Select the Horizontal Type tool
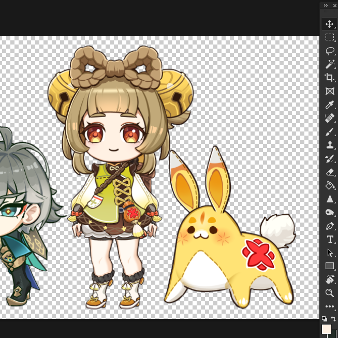 [329, 239]
